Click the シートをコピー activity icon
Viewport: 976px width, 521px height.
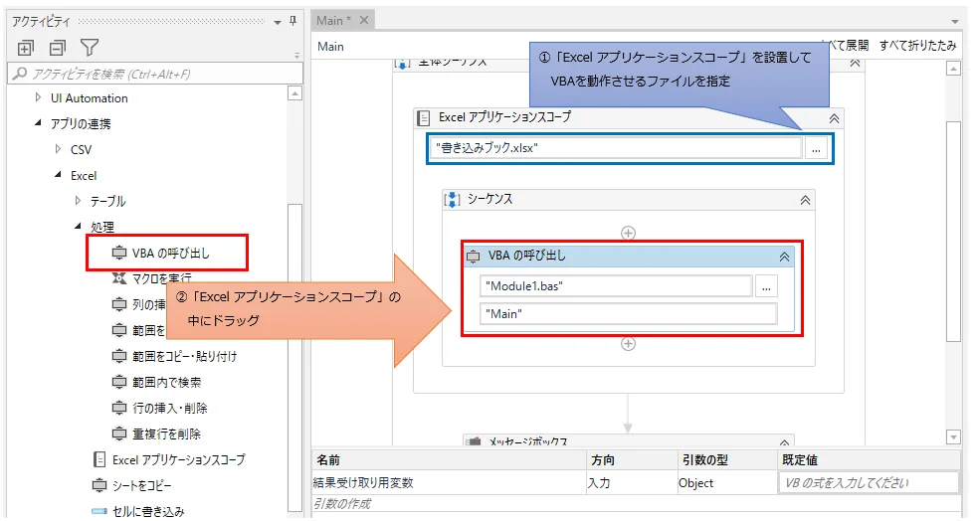click(x=98, y=485)
